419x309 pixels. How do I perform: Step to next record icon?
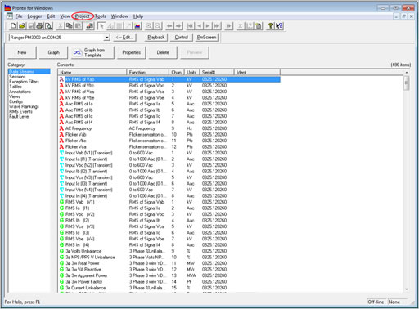208,26
